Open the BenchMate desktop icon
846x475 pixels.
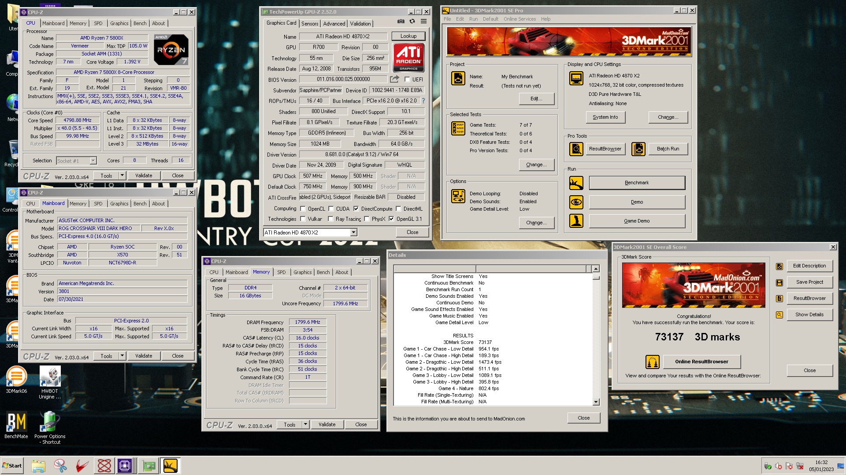pos(16,425)
